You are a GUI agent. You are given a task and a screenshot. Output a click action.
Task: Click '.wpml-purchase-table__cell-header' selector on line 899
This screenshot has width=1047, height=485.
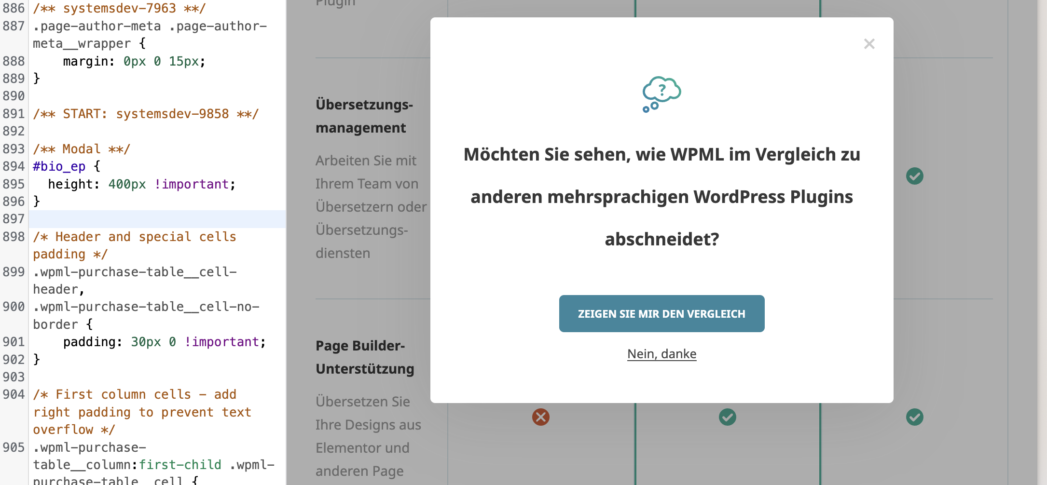point(135,281)
